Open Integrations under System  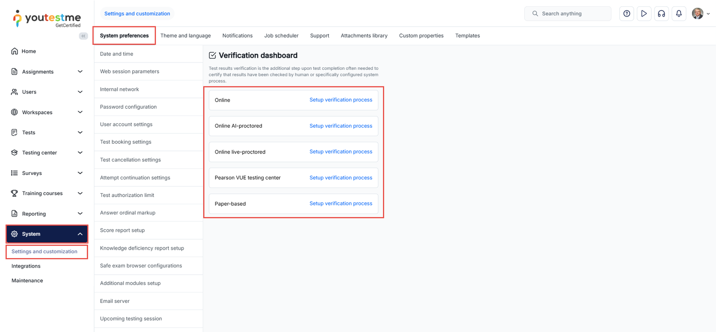pyautogui.click(x=26, y=266)
